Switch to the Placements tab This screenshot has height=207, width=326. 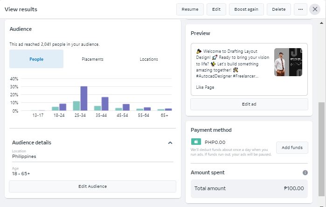tap(92, 59)
